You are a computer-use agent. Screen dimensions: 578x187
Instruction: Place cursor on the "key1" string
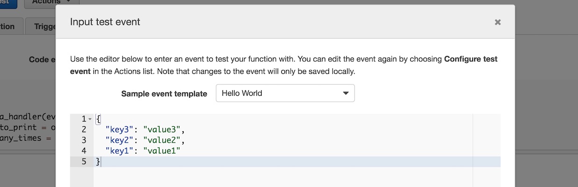119,151
